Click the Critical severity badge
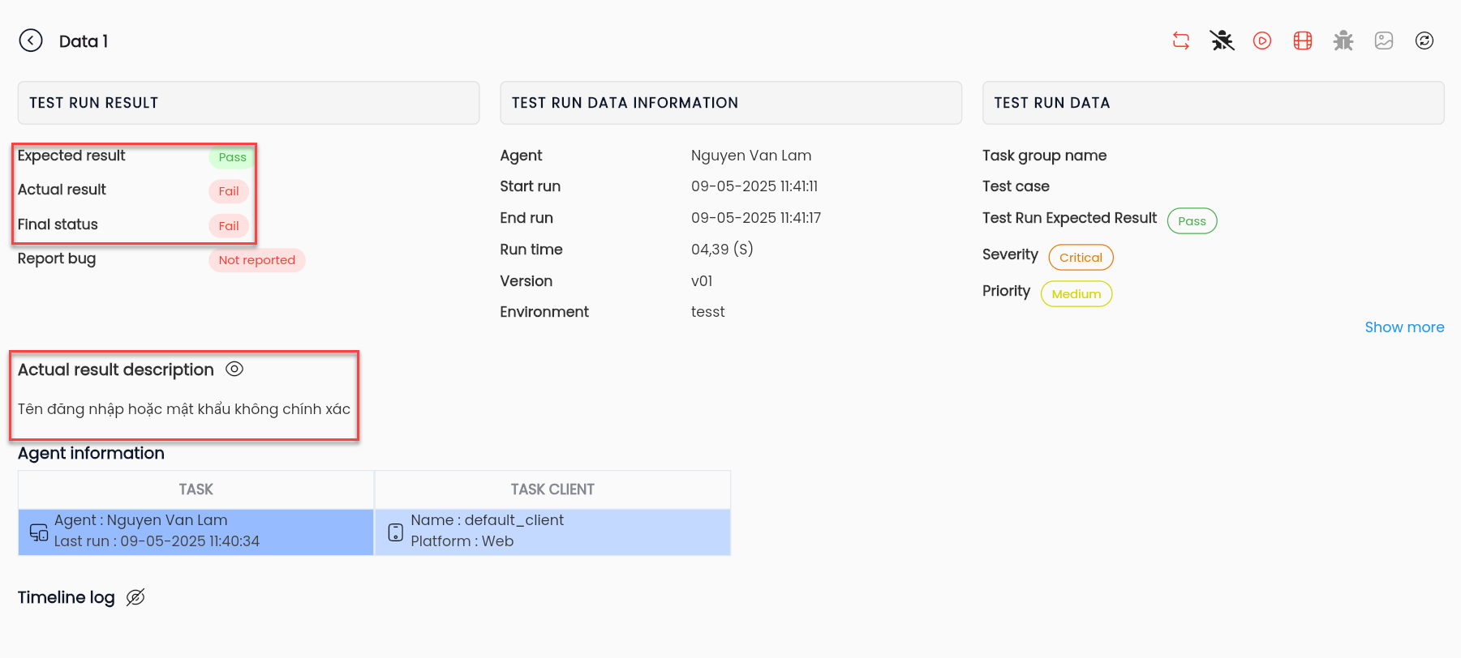The height and width of the screenshot is (658, 1461). (x=1081, y=258)
